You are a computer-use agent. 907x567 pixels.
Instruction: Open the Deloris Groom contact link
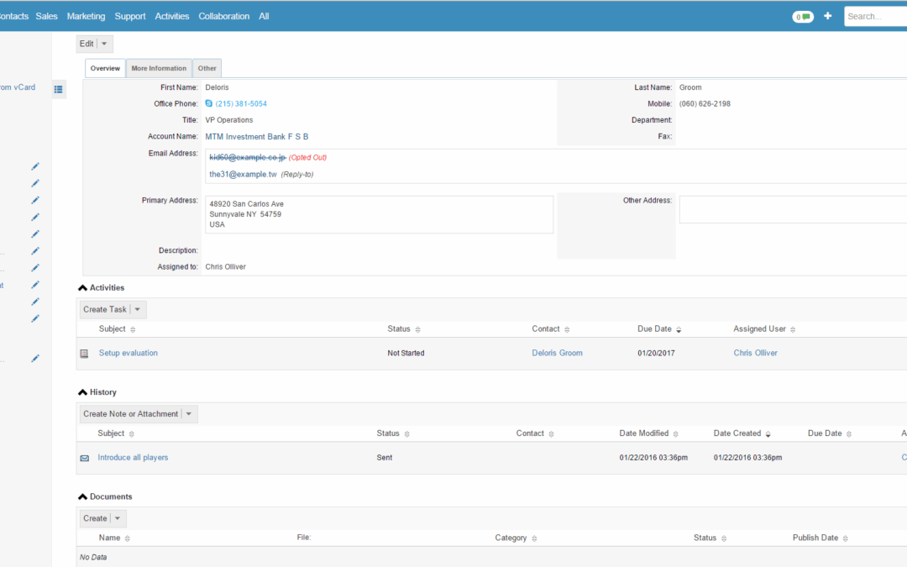click(557, 353)
